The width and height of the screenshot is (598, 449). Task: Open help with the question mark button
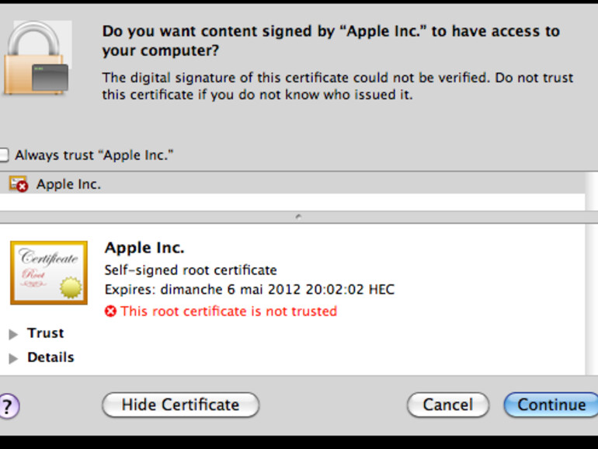7,405
